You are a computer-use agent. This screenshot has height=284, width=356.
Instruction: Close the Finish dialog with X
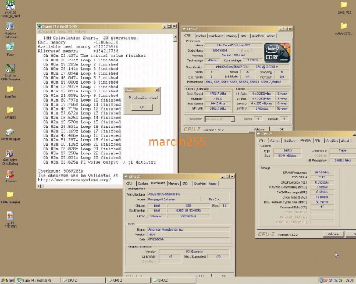click(x=157, y=90)
